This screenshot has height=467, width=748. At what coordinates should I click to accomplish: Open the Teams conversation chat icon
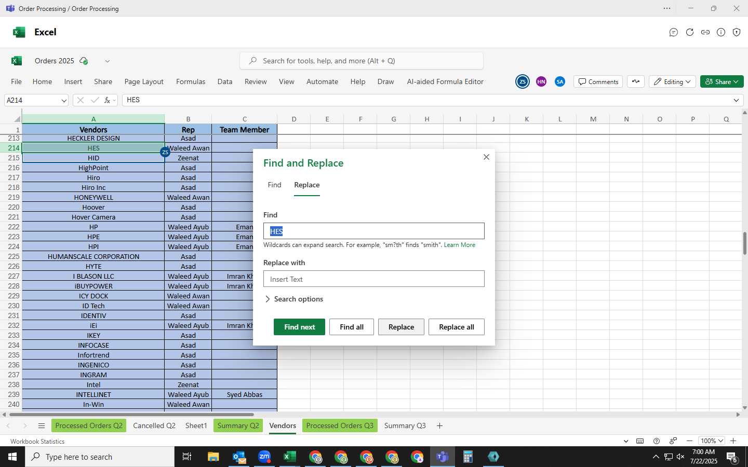point(674,32)
